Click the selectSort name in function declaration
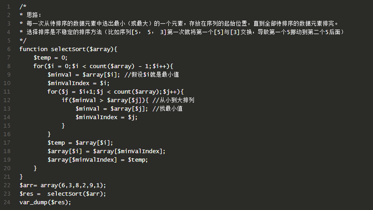 tap(69, 49)
